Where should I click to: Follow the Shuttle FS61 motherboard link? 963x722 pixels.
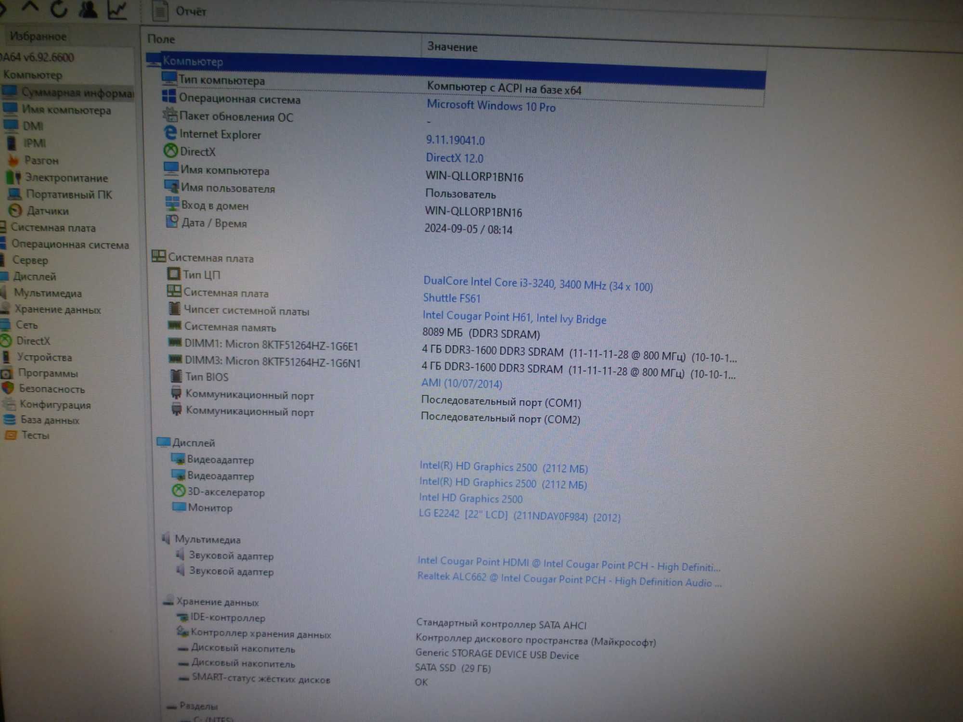point(452,298)
